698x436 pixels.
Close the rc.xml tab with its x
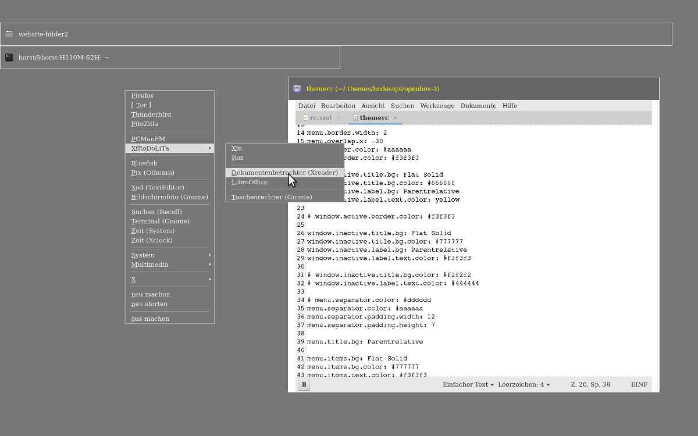click(339, 118)
